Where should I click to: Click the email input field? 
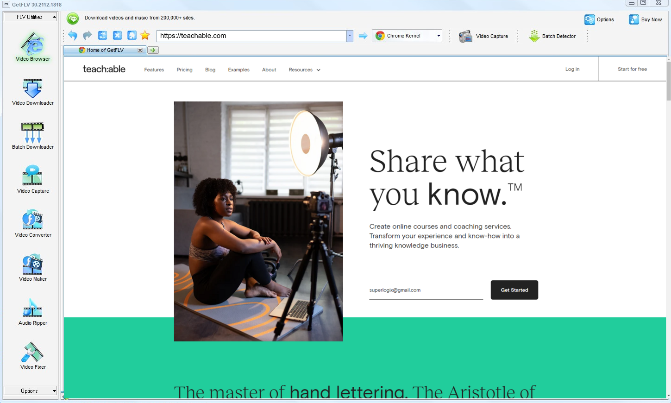tap(426, 290)
